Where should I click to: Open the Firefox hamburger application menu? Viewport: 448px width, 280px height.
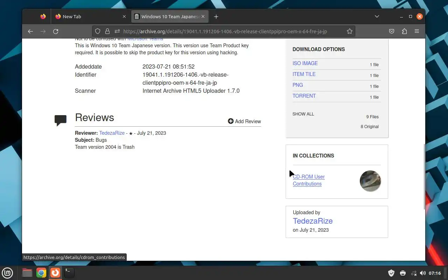click(417, 31)
